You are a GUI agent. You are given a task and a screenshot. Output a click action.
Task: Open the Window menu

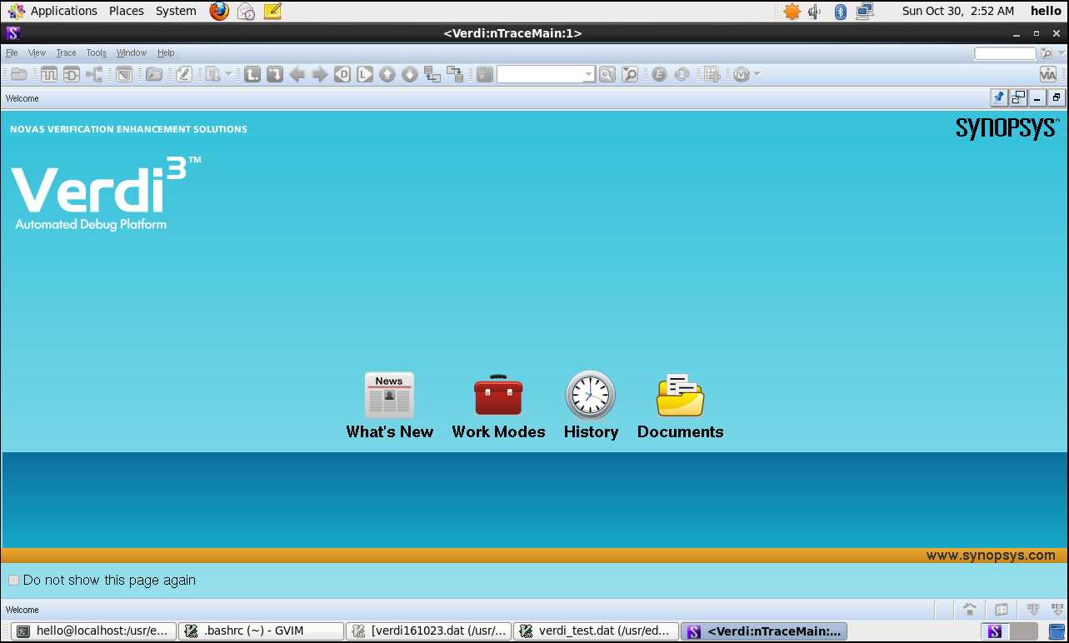131,52
